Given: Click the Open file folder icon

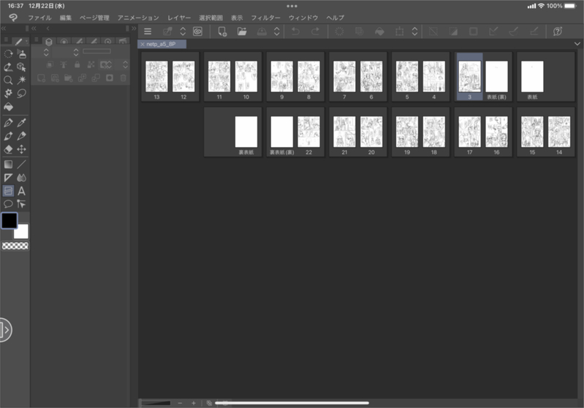Looking at the screenshot, I should click(242, 31).
